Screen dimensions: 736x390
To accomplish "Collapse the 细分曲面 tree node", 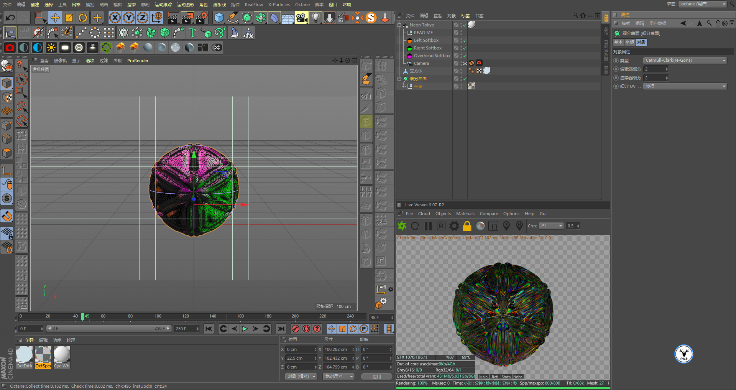I will tap(399, 79).
